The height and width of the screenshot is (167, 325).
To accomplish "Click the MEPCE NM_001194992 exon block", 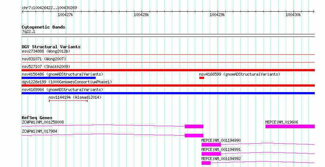I will [x=206, y=163].
